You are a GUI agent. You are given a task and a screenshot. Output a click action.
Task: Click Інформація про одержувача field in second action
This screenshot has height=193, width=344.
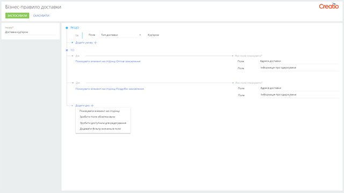pyautogui.click(x=299, y=95)
